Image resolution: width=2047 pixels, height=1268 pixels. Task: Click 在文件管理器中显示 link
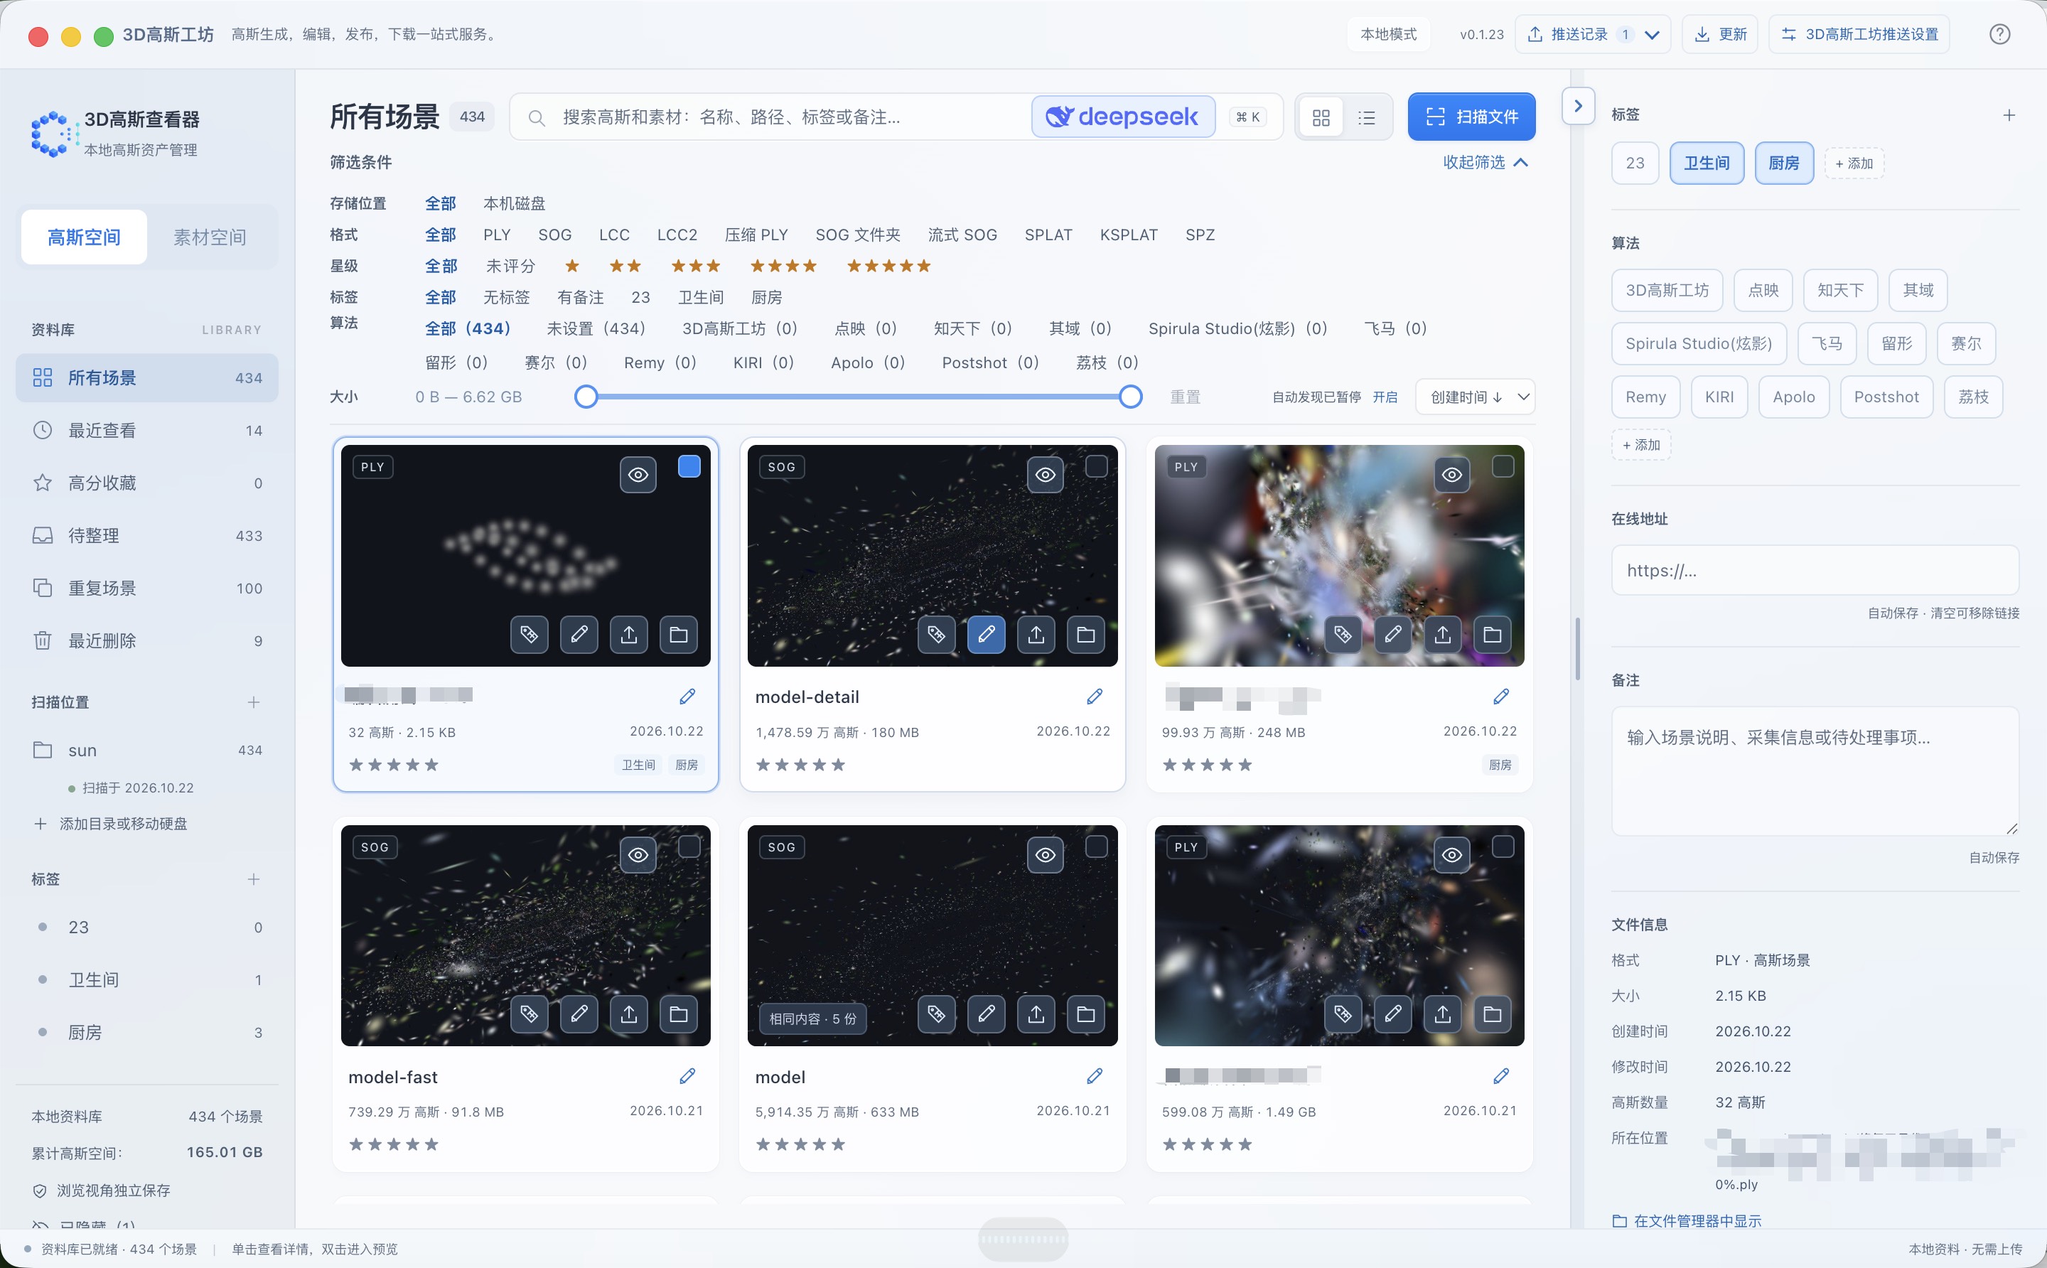pos(1687,1220)
